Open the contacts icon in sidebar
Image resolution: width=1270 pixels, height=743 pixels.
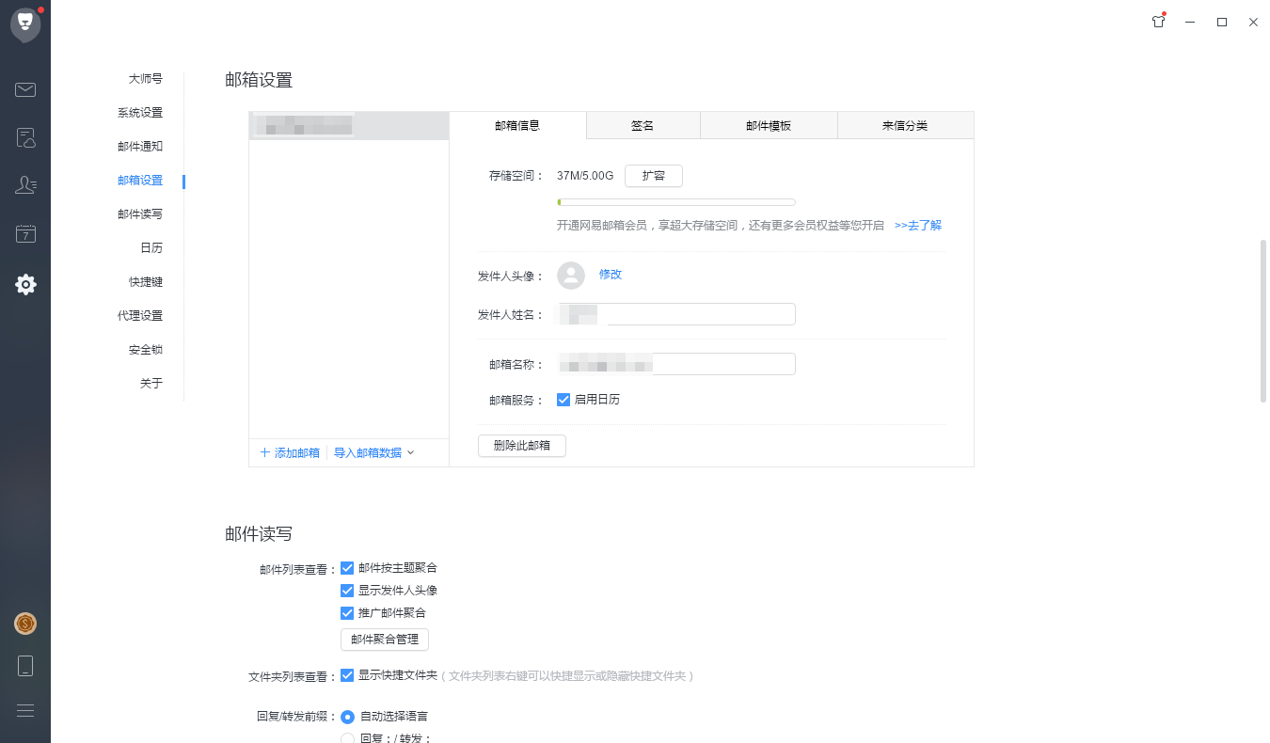[x=25, y=185]
